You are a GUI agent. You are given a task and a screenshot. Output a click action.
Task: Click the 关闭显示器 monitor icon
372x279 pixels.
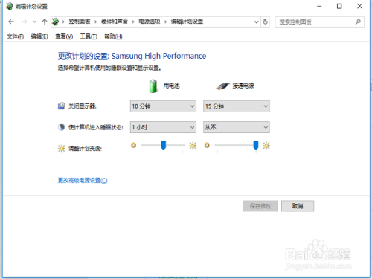[62, 106]
